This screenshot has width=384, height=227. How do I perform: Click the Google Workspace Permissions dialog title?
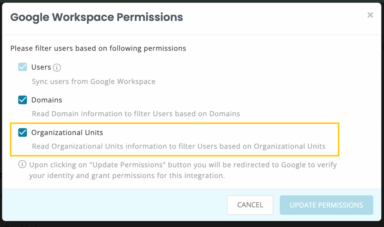pos(96,17)
